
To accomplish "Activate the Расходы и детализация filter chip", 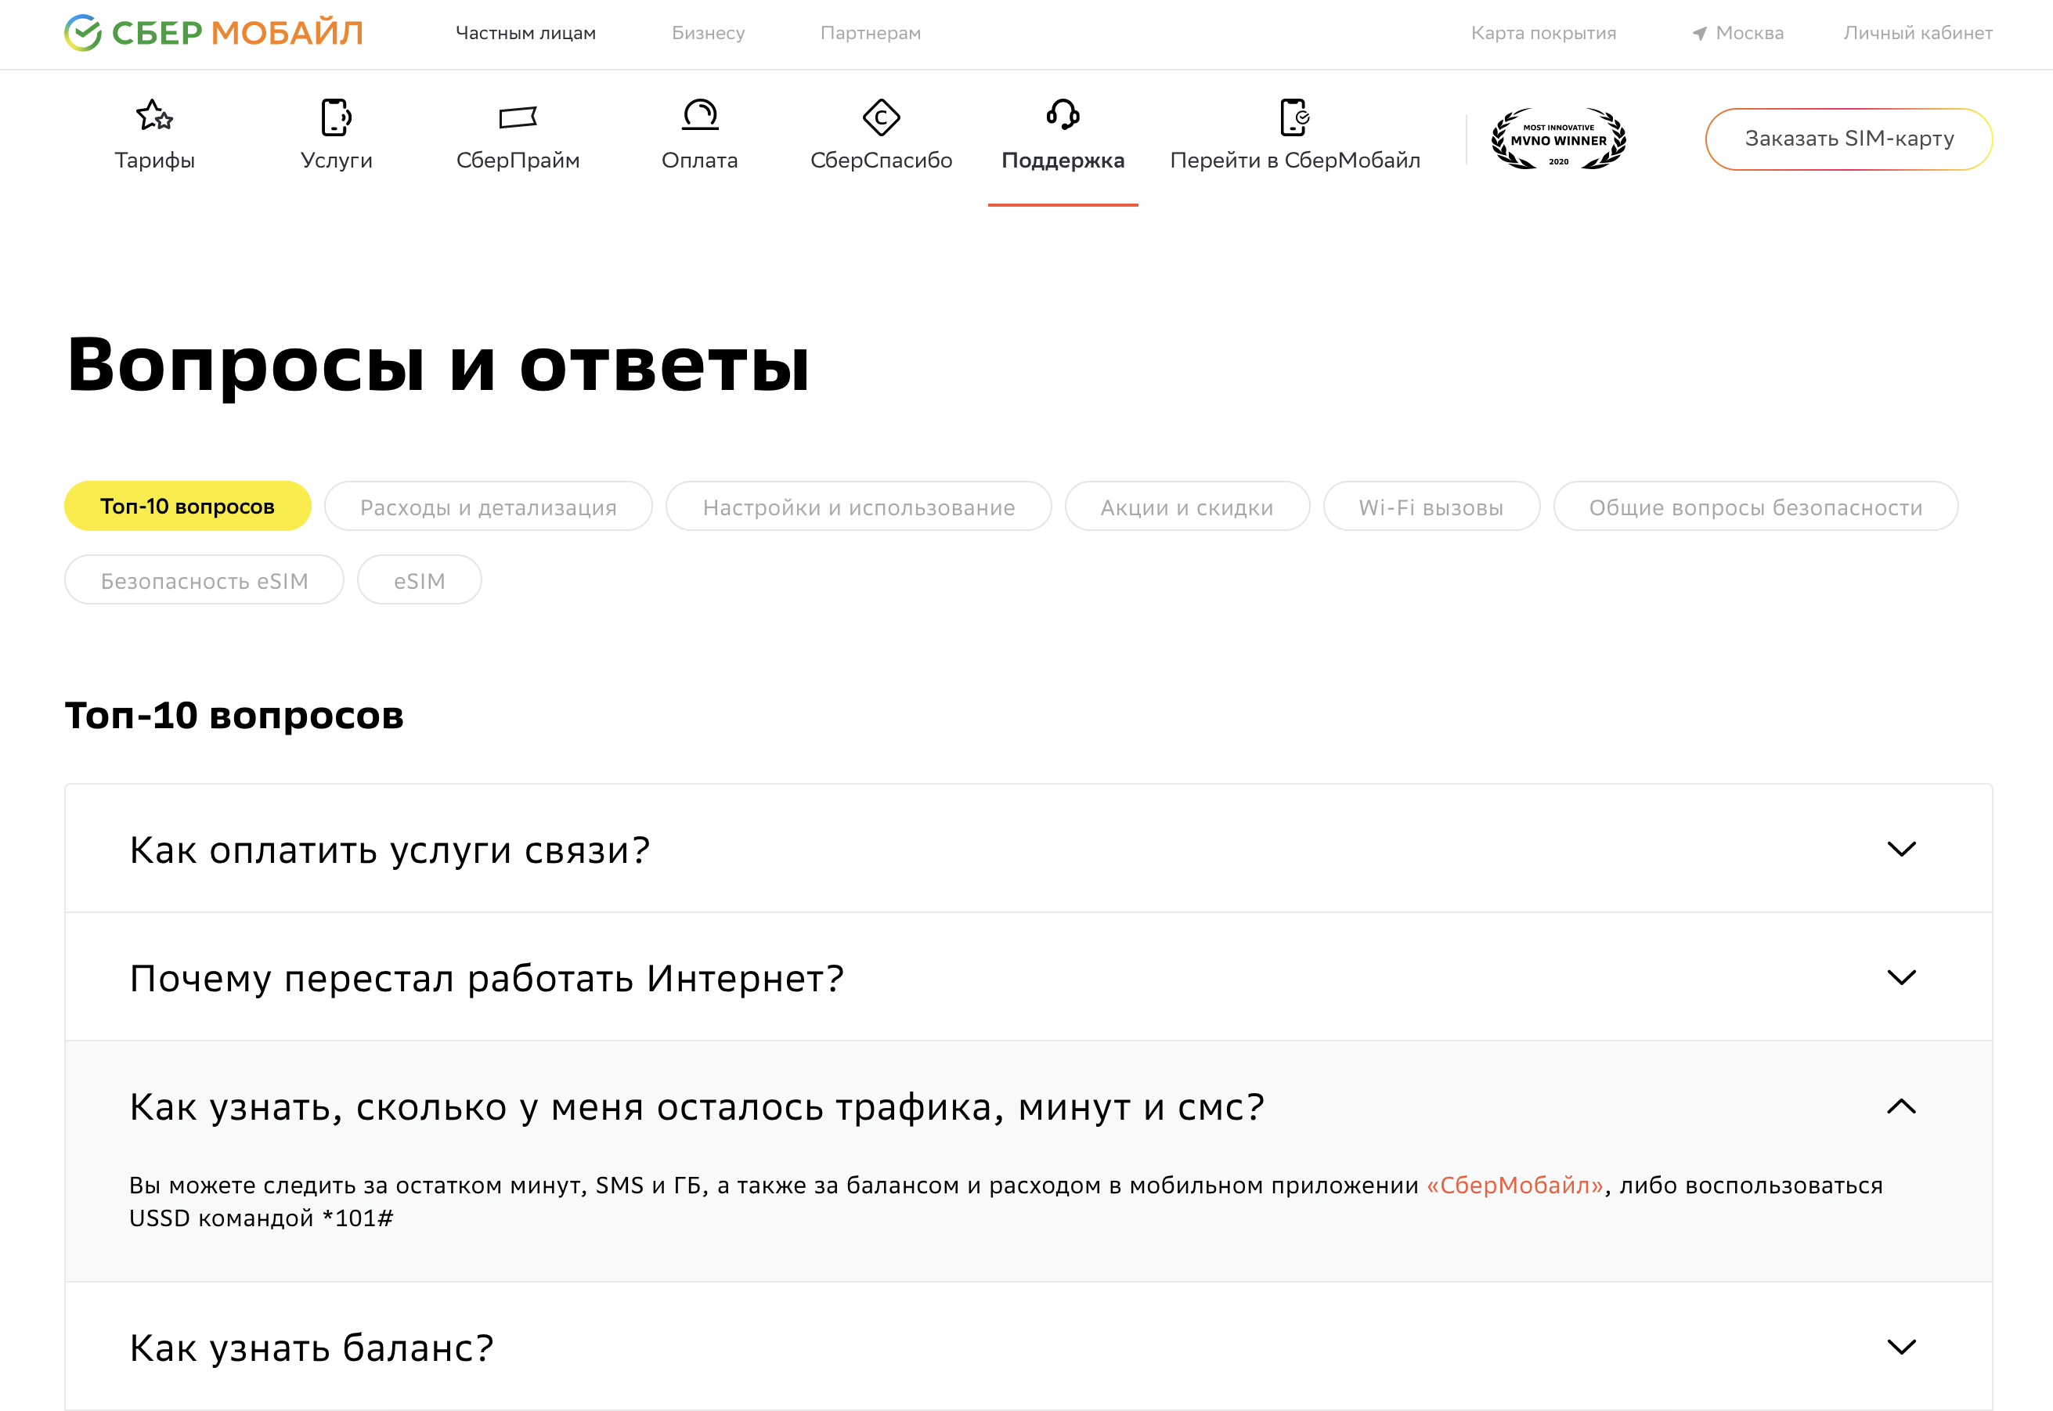I will [x=487, y=506].
